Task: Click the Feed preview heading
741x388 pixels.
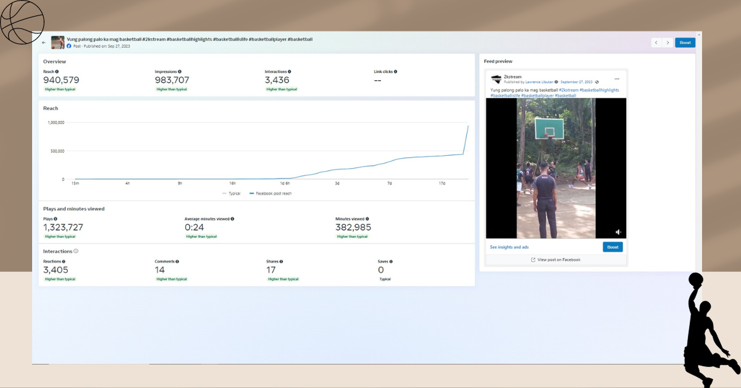Action: (x=498, y=61)
